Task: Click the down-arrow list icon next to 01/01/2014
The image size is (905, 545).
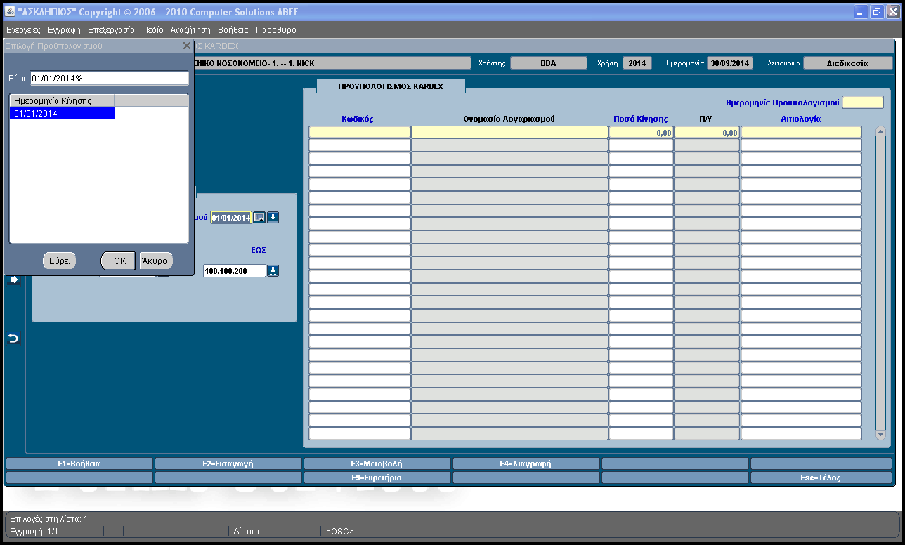Action: (273, 218)
